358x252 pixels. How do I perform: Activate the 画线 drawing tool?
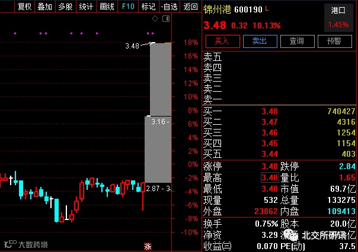click(107, 7)
